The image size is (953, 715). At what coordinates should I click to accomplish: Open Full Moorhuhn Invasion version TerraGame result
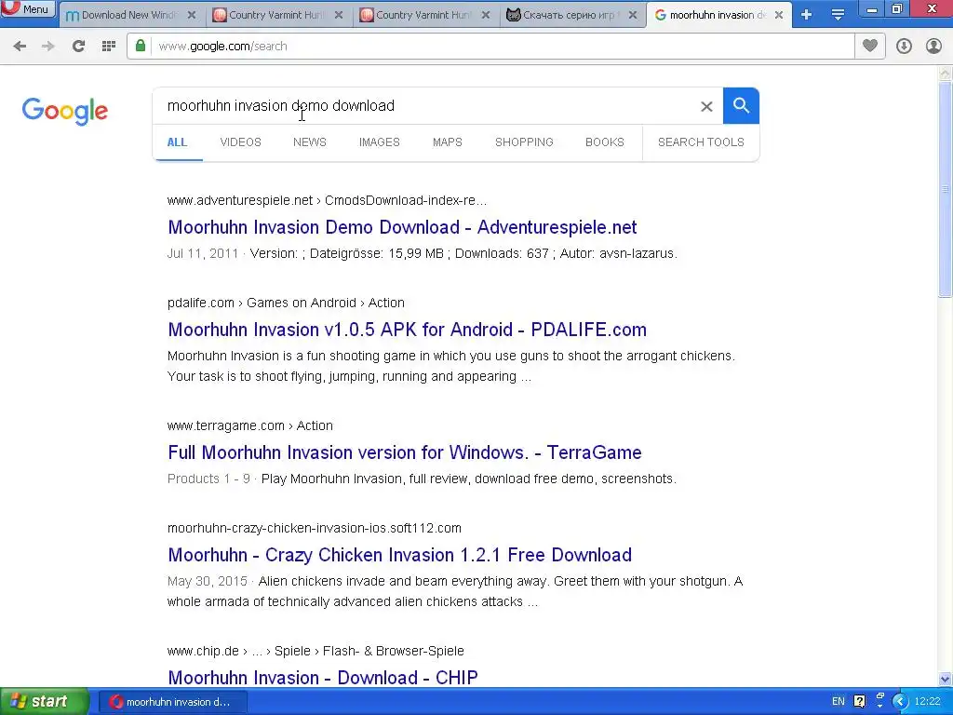click(405, 452)
